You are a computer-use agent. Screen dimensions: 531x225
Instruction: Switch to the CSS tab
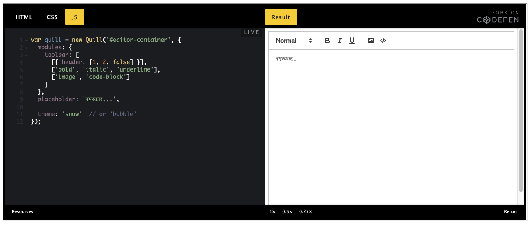point(52,17)
